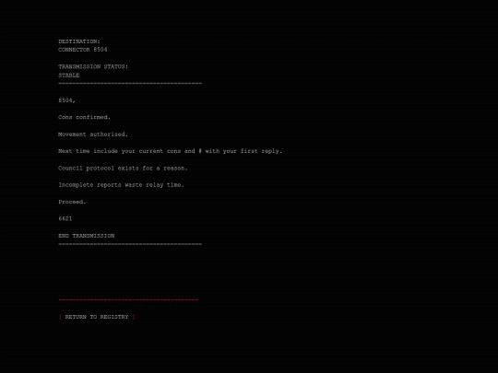Viewport: 498px width, 373px height.
Task: Click the RETURN TO REGISTRY link
Action: point(97,317)
